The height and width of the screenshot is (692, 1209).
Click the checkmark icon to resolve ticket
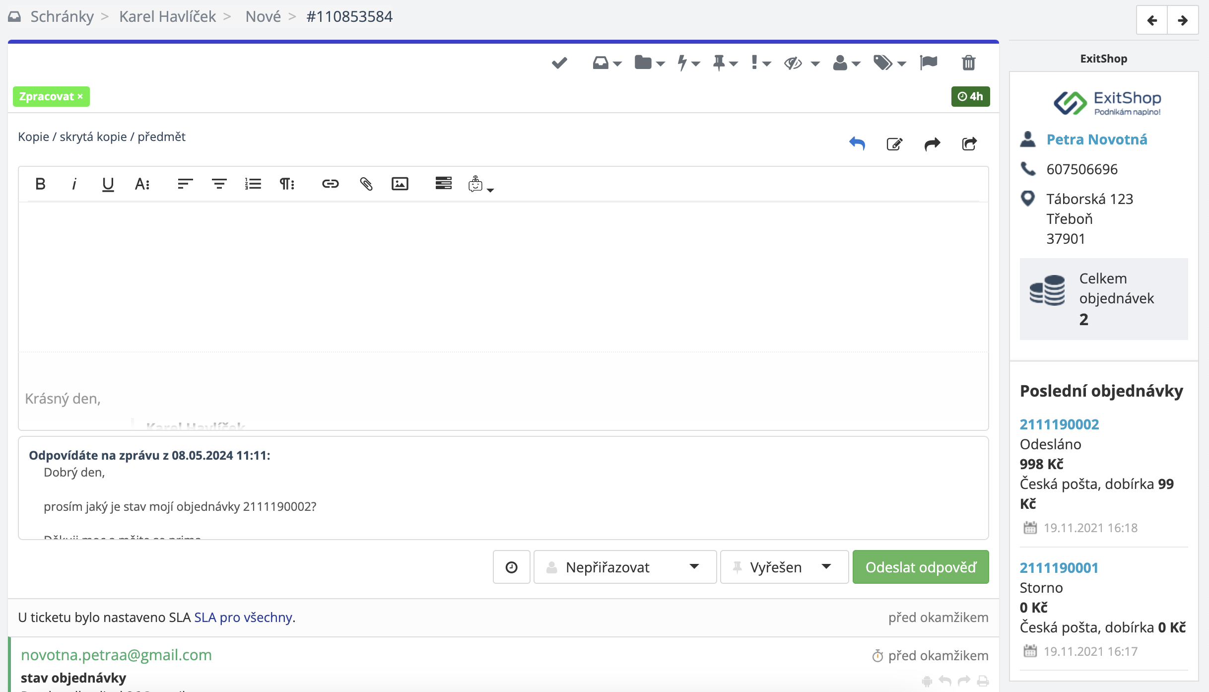[x=559, y=63]
